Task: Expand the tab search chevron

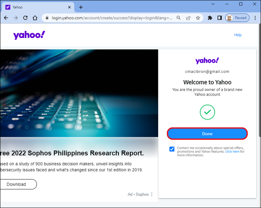Action: pyautogui.click(x=213, y=4)
